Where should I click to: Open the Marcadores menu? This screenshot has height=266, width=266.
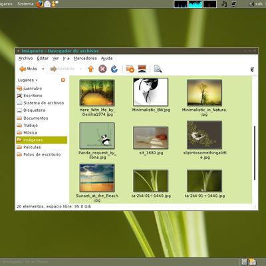[x=85, y=59]
